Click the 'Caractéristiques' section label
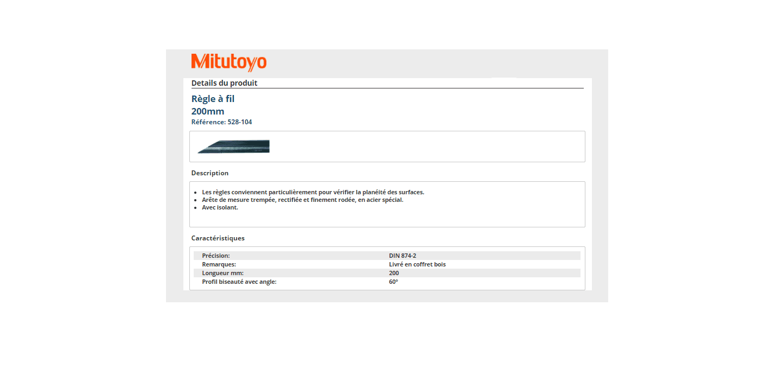 click(218, 238)
